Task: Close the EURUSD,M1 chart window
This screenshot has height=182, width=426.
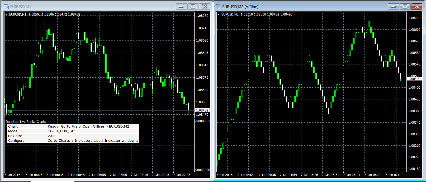Action: [x=204, y=7]
